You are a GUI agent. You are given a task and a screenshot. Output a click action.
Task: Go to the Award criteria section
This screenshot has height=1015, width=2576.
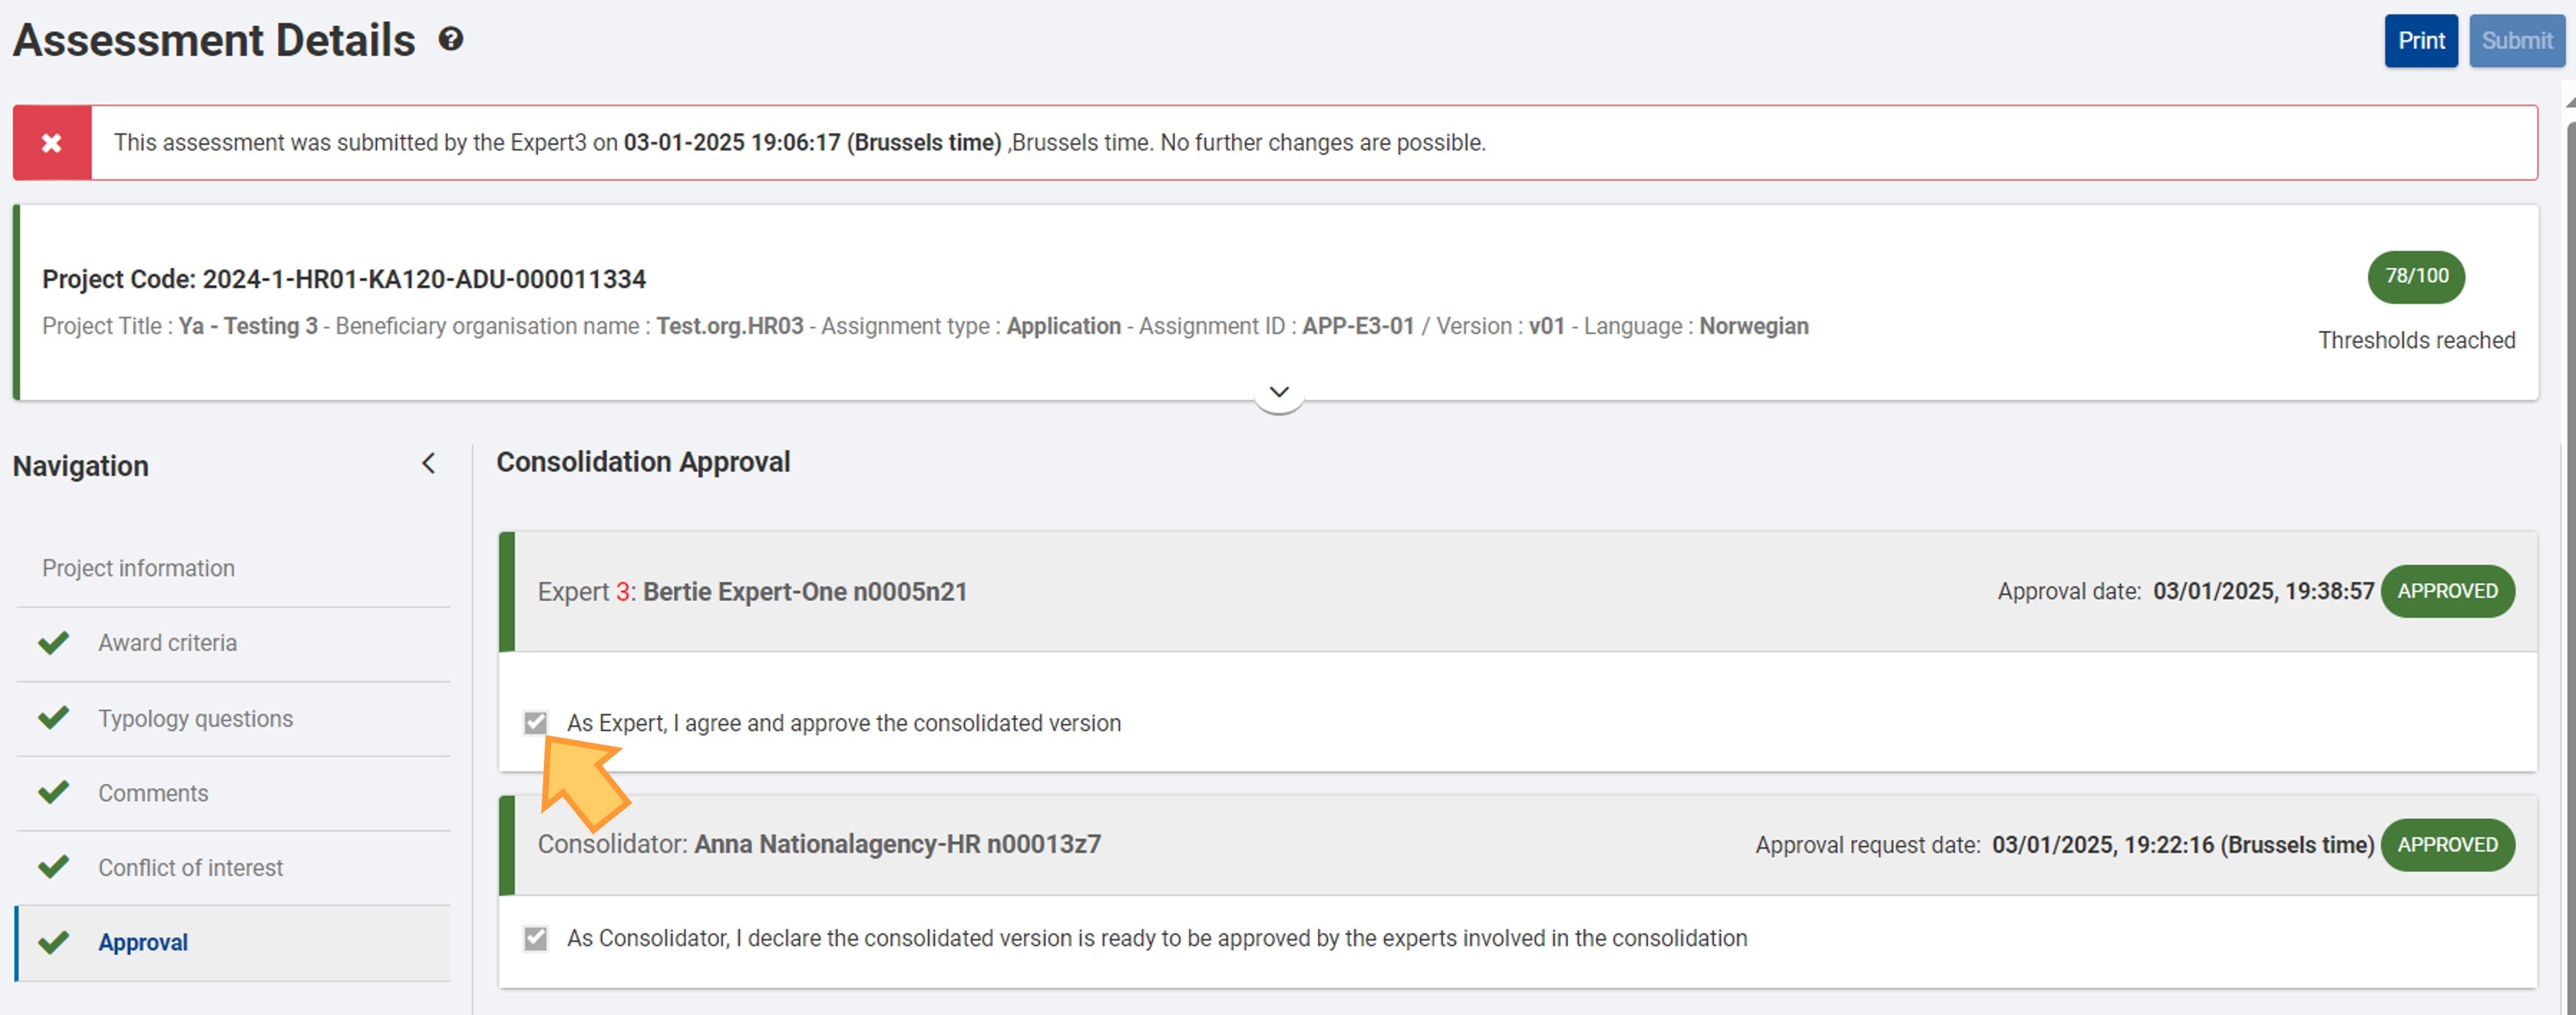pyautogui.click(x=167, y=643)
